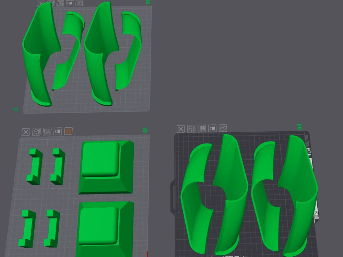Arrange objects on plate 02
Viewport: 343px width, 257px height.
coord(60,3)
